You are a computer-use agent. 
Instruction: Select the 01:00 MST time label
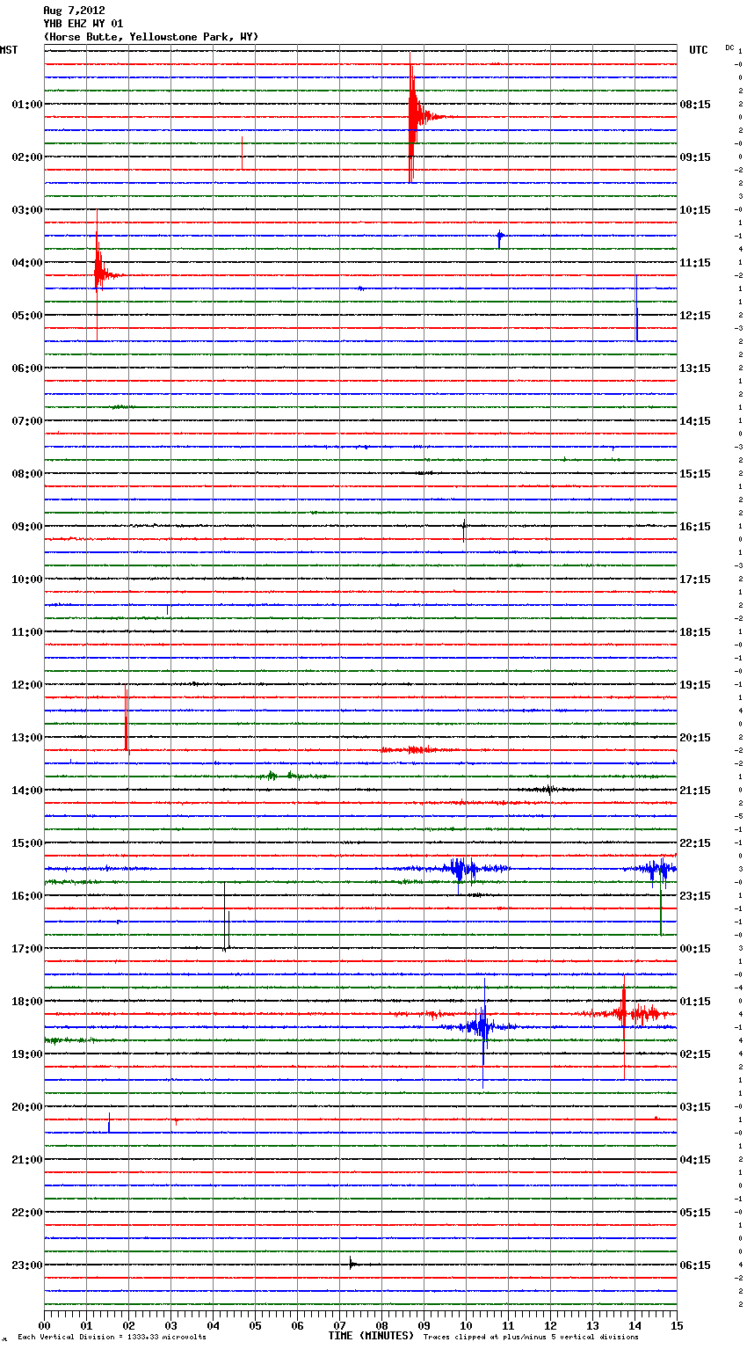pyautogui.click(x=27, y=104)
